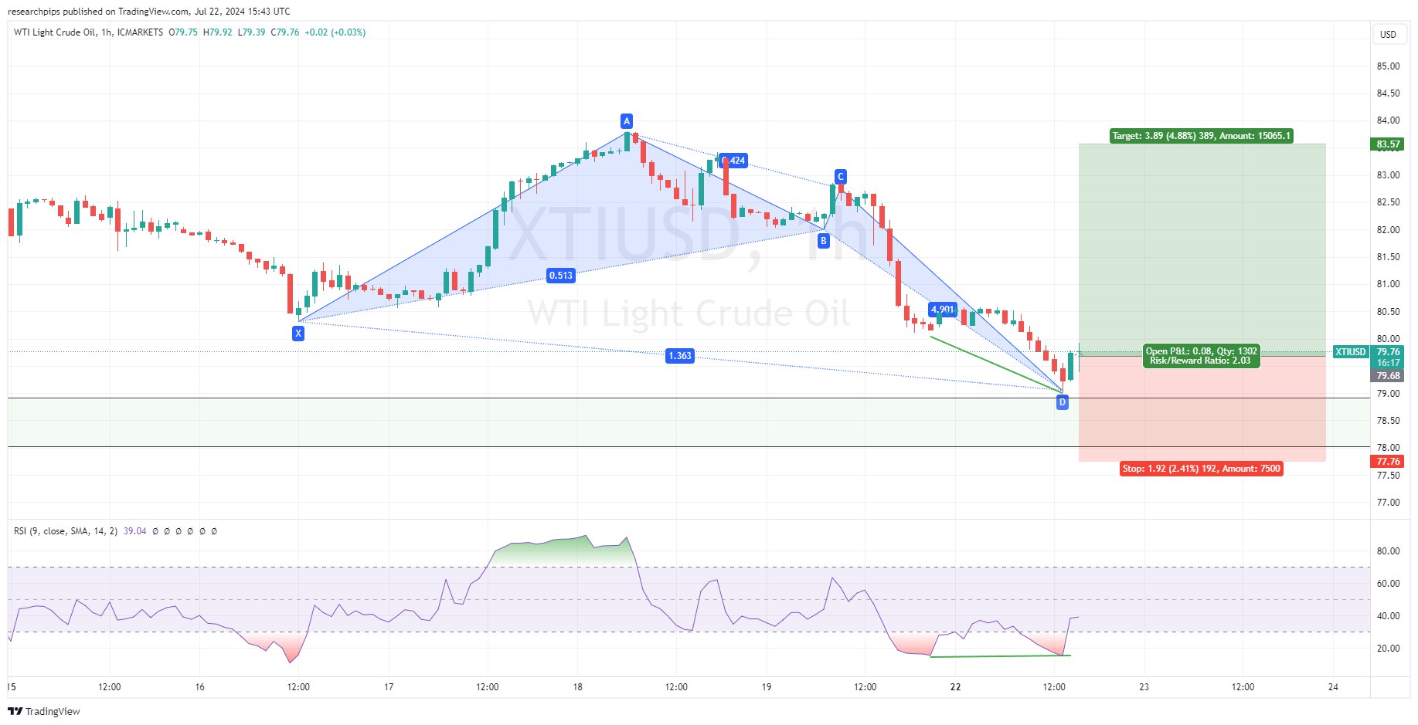Select pattern point label X

[x=298, y=334]
